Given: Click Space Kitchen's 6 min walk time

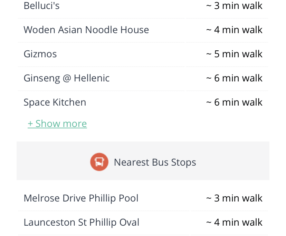Looking at the screenshot, I should coord(234,102).
